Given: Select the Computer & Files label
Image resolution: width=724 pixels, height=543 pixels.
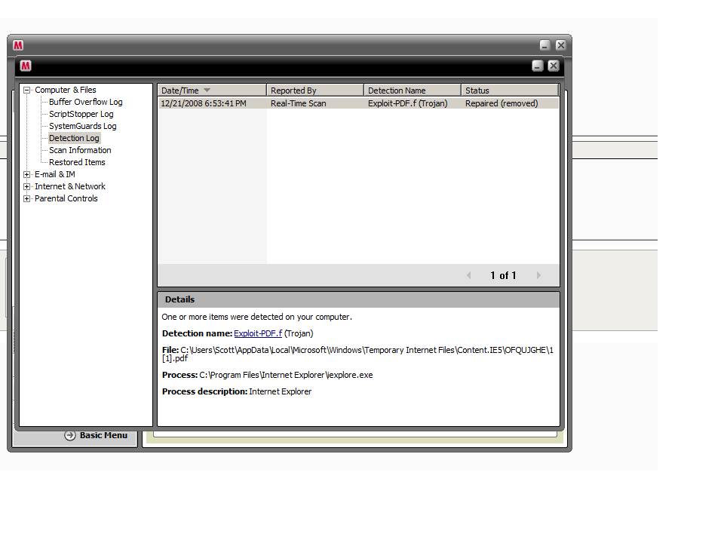Looking at the screenshot, I should [x=65, y=90].
